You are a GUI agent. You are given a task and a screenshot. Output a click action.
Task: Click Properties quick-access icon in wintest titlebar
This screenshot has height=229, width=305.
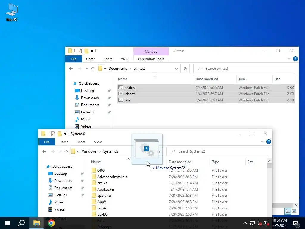[80, 51]
